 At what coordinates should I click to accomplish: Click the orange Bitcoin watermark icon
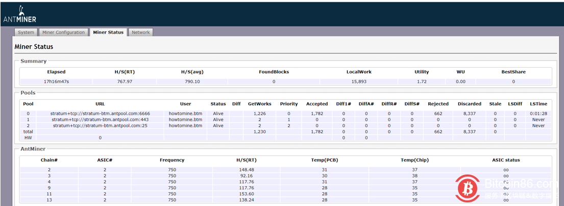point(469,189)
